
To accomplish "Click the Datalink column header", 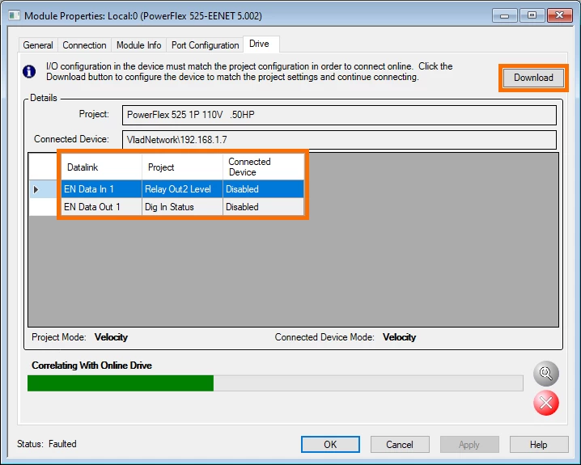I will 101,167.
